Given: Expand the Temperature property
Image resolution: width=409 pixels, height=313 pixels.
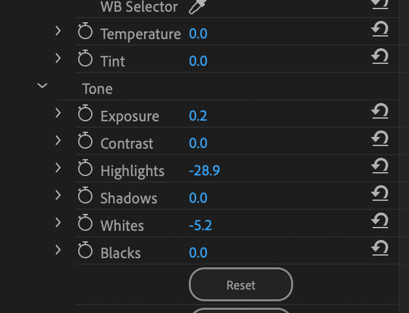Looking at the screenshot, I should tap(58, 31).
